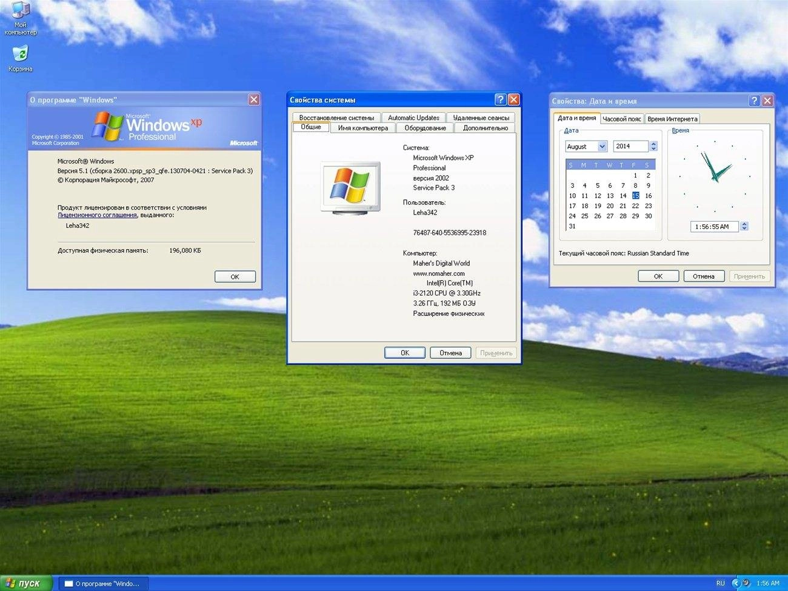Switch to the Имя компьютера tab
Viewport: 788px width, 591px height.
click(x=363, y=128)
